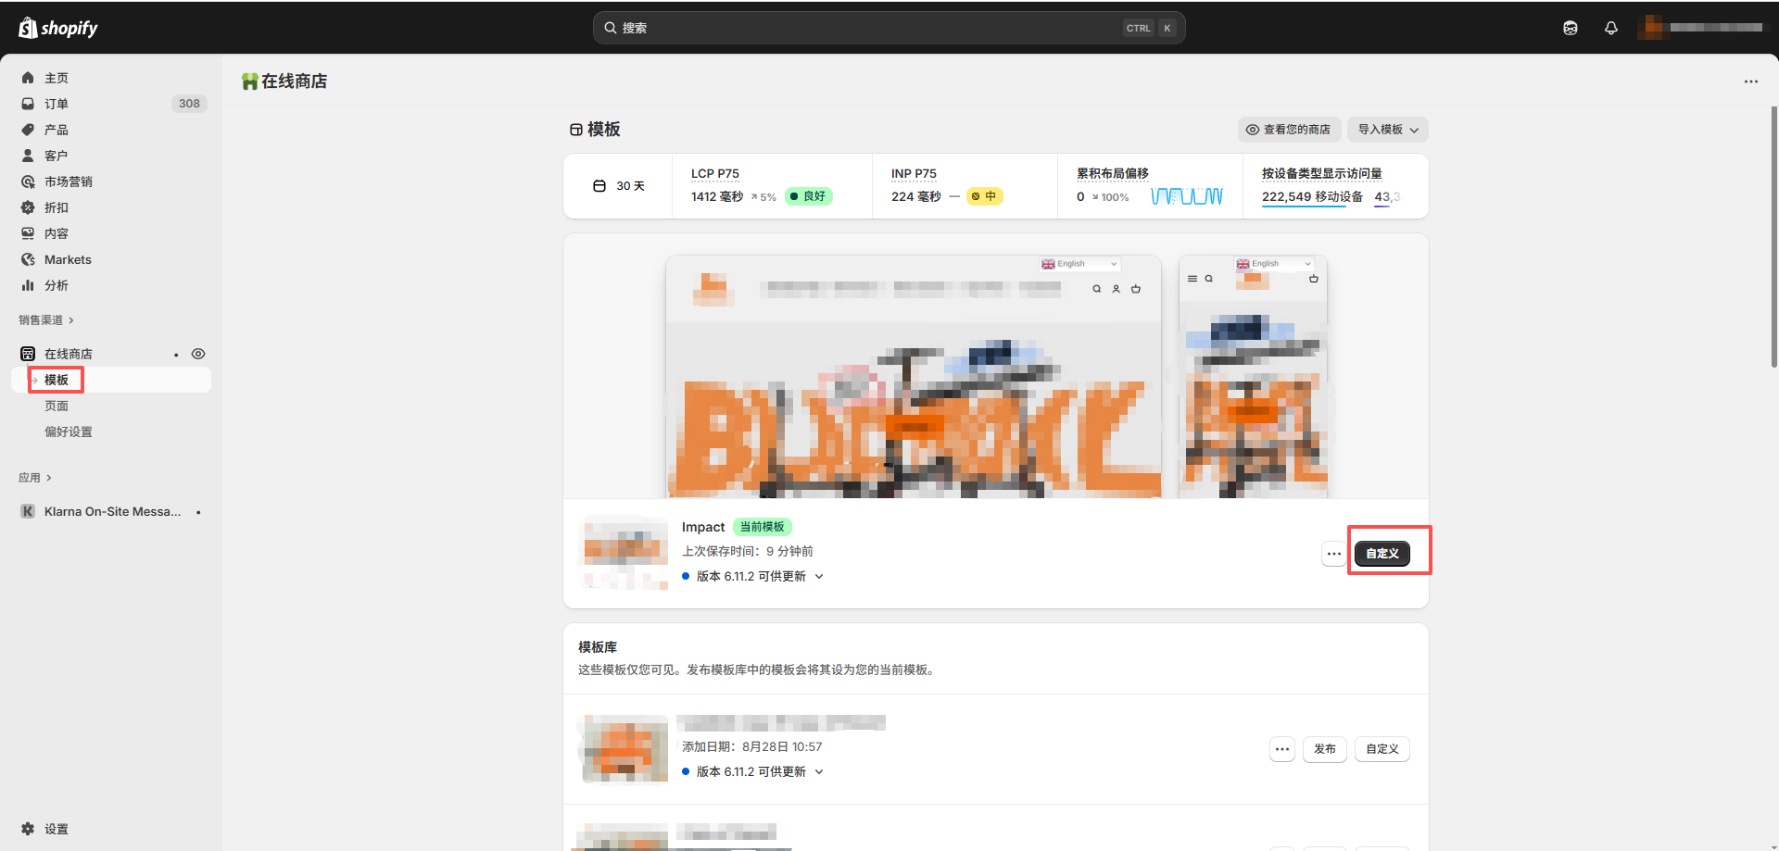Open the Sidekick assistant icon in top bar
Viewport: 1779px width, 851px height.
coord(1571,28)
